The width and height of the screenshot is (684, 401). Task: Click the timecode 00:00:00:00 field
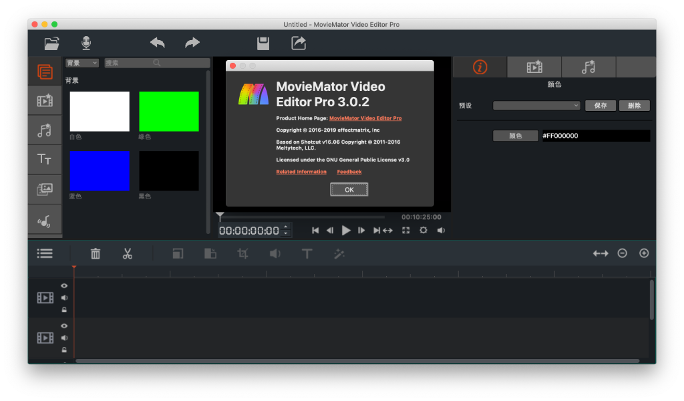250,231
